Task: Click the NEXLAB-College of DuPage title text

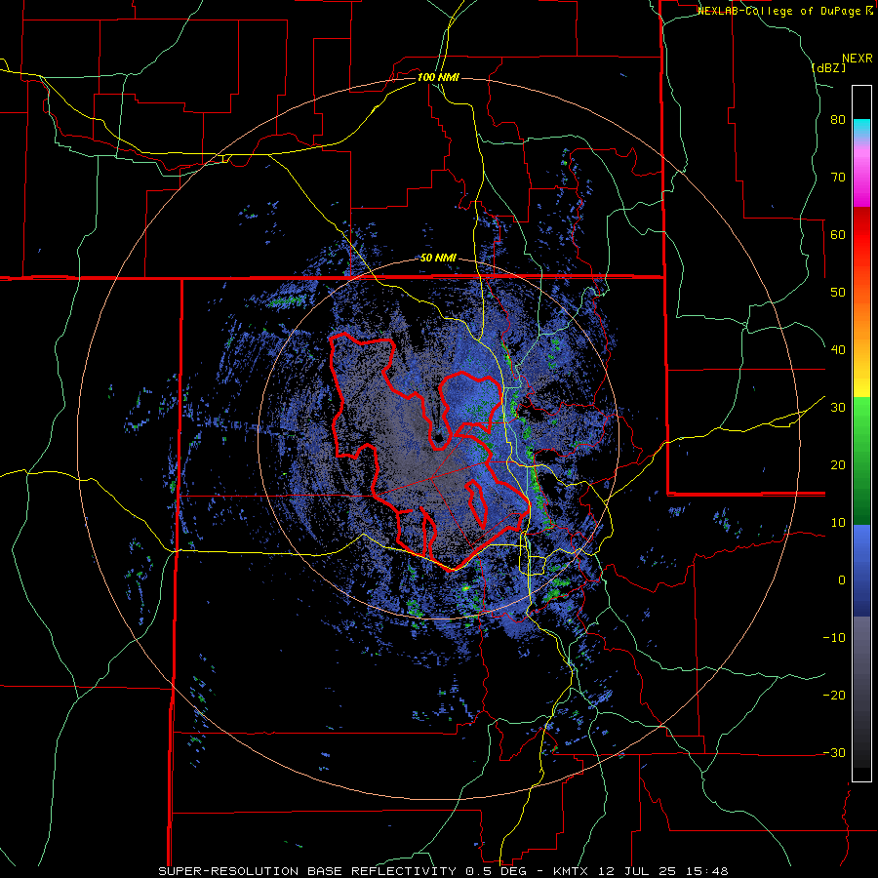Action: [778, 11]
